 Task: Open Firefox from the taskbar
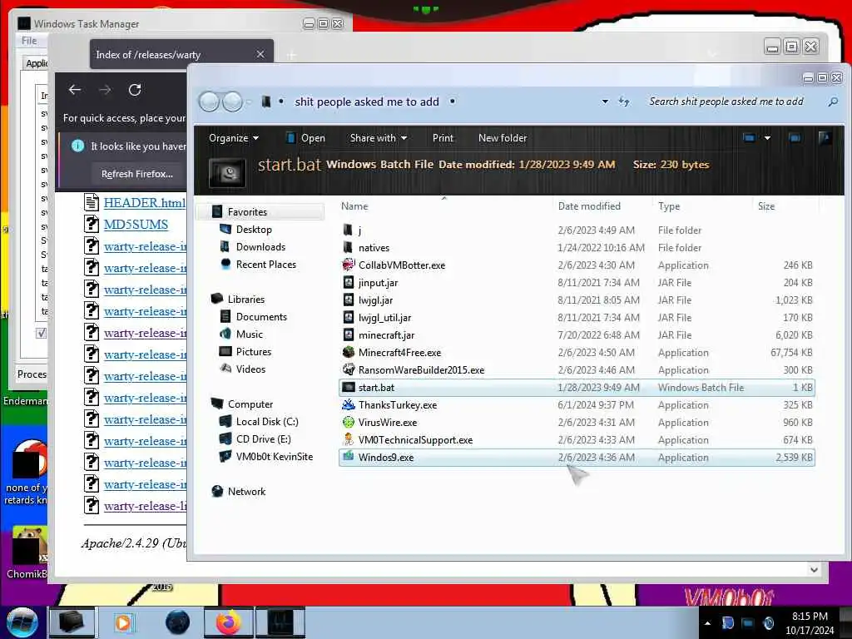click(x=228, y=622)
